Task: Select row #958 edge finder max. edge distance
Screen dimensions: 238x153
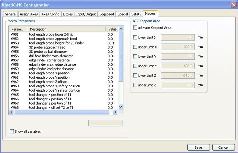Action: (x=63, y=65)
